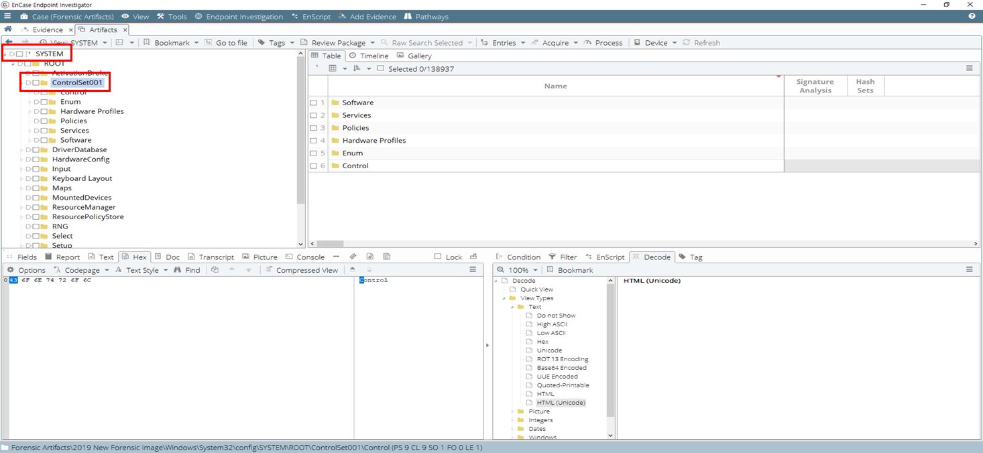983x453 pixels.
Task: Enable the Lock checkbox
Action: (438, 257)
